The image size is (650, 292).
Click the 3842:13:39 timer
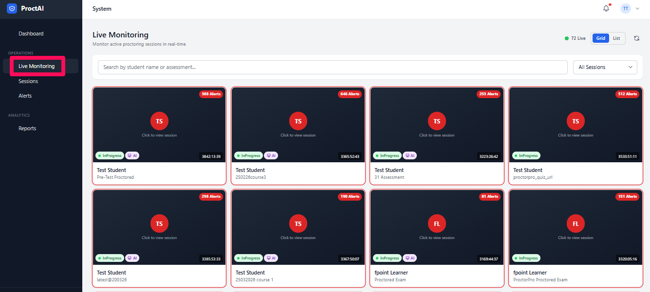(x=211, y=156)
